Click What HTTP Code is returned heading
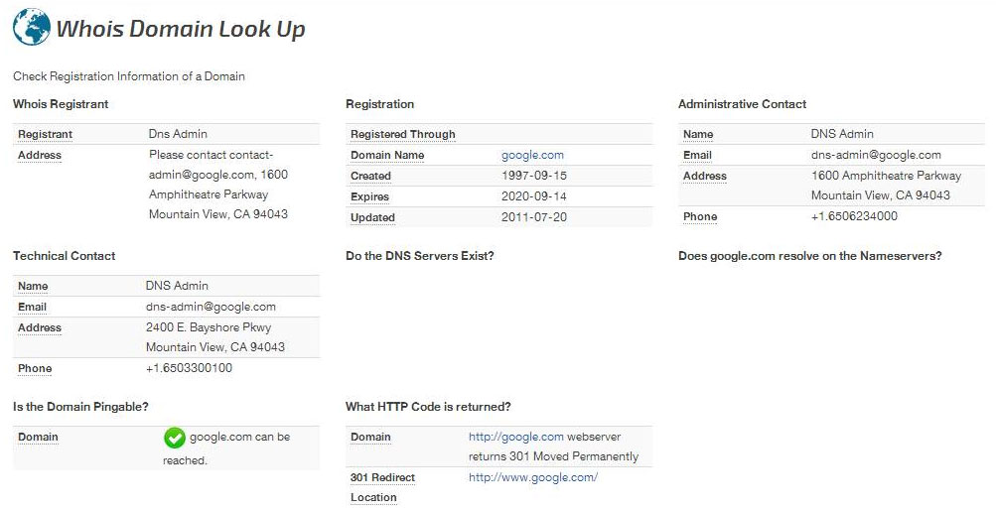 [428, 406]
